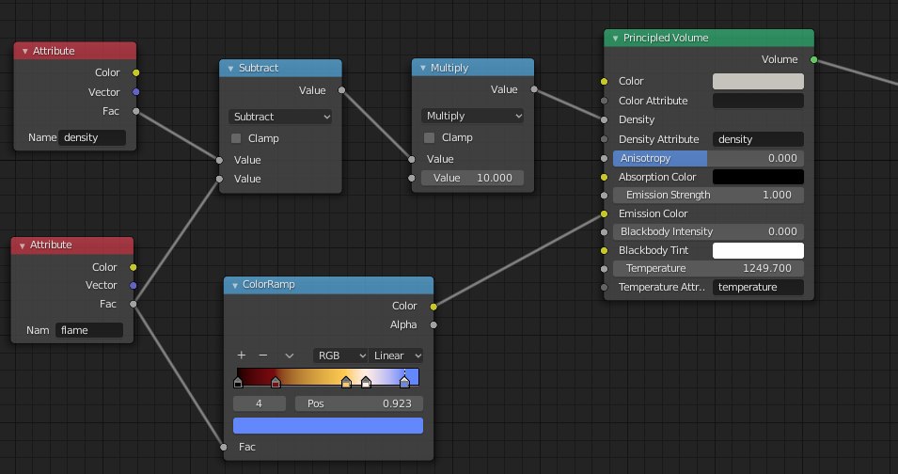The height and width of the screenshot is (474, 898).
Task: Click the minus icon to remove ColorRamp stop
Action: (x=263, y=355)
